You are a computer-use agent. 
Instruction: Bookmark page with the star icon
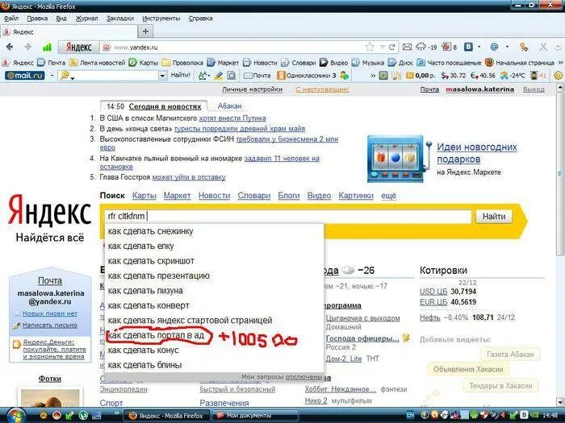click(369, 47)
